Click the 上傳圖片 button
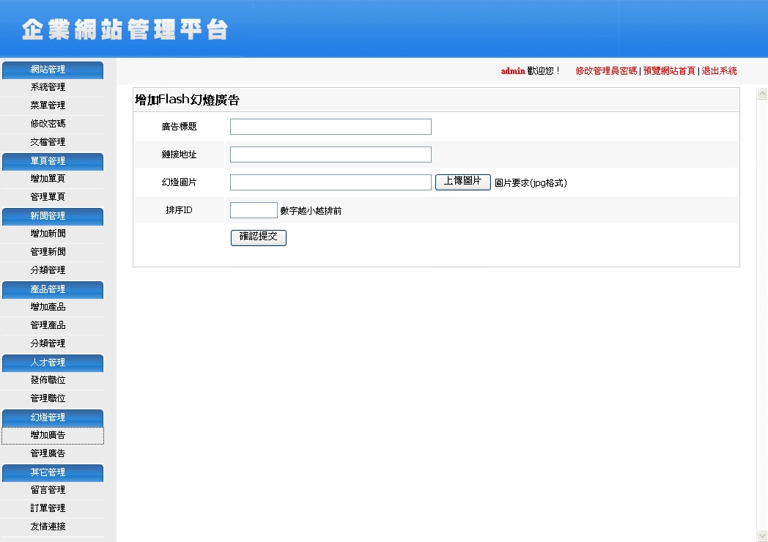The height and width of the screenshot is (542, 768). click(463, 182)
